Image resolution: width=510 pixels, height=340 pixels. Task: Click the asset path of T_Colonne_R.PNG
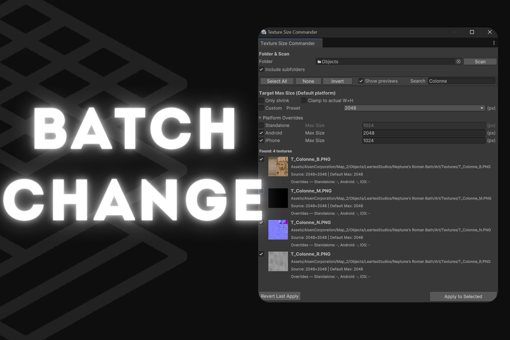click(391, 261)
